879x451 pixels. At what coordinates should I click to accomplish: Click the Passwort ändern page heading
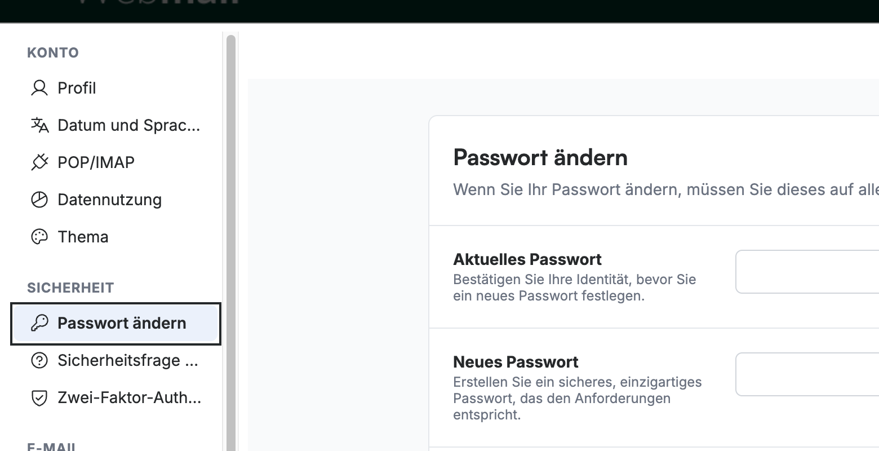point(540,158)
